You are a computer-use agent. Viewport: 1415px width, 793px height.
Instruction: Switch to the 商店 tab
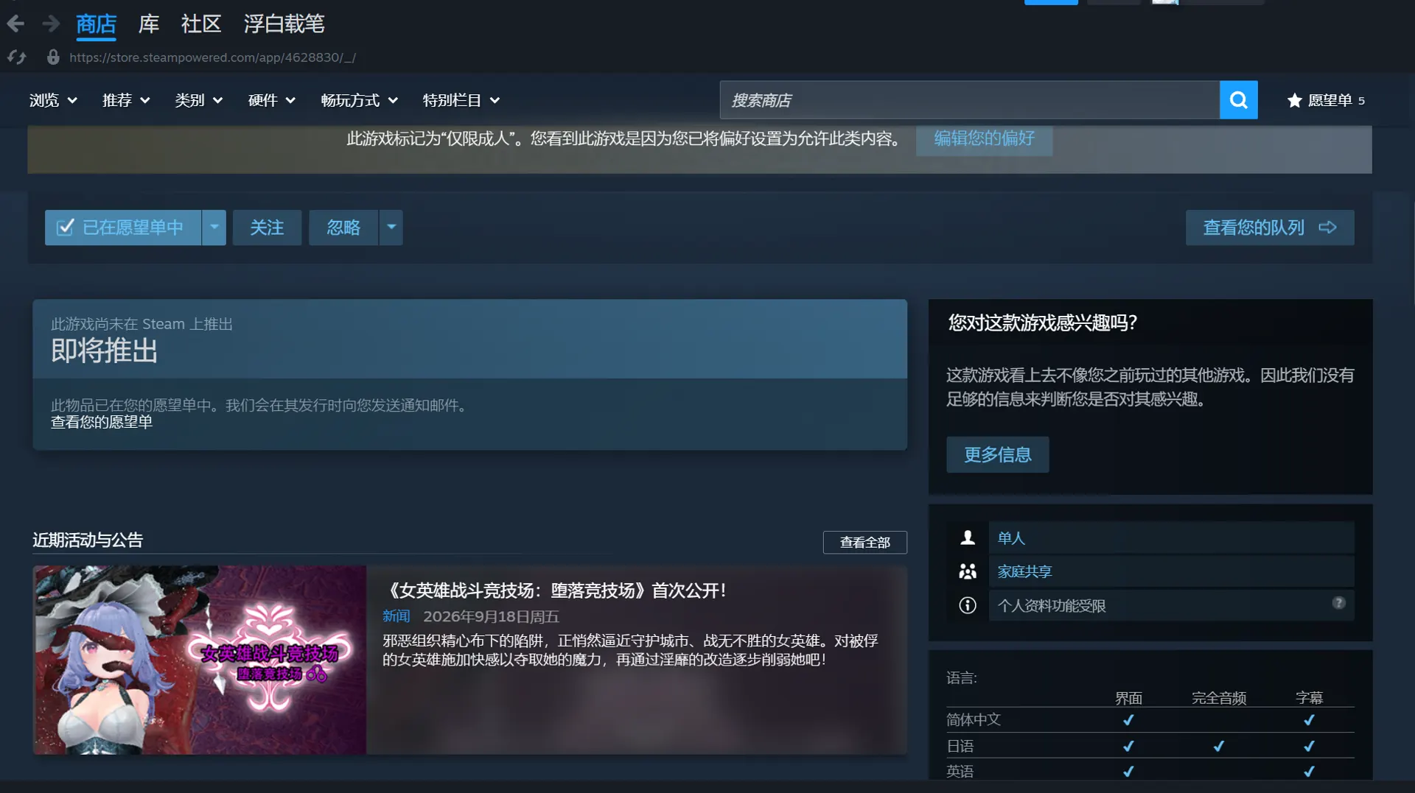97,24
